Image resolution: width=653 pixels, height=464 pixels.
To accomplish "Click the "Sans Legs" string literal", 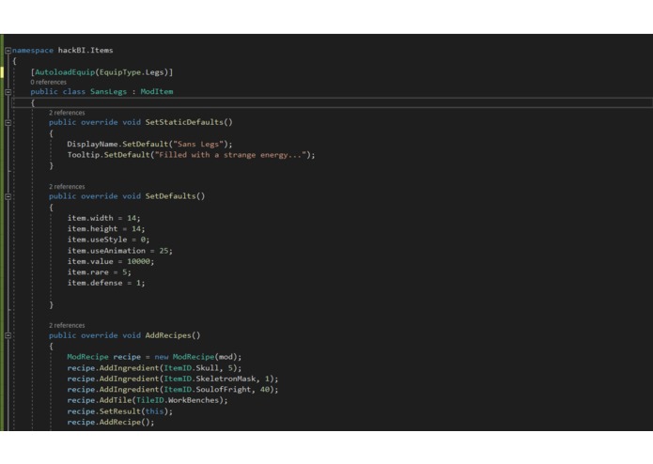I will [198, 144].
